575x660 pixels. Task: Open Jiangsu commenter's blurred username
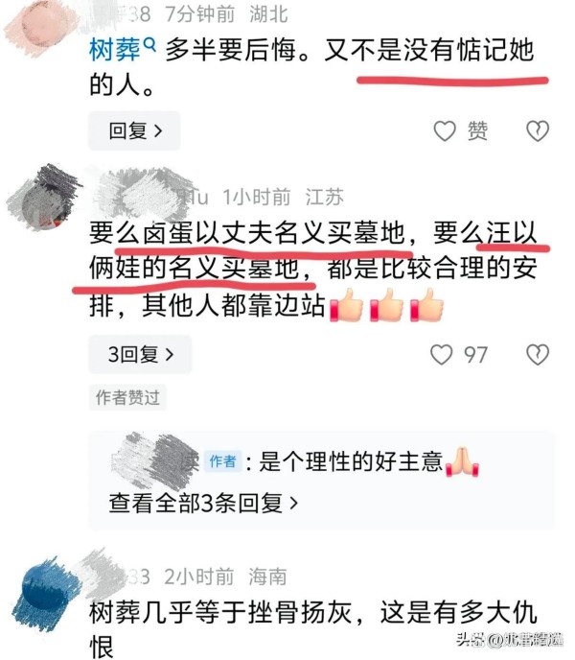150,196
